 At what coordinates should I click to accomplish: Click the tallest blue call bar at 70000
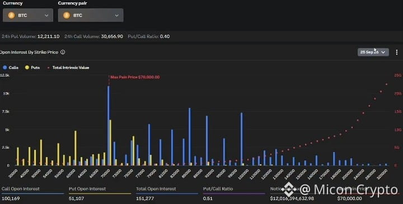[109, 126]
